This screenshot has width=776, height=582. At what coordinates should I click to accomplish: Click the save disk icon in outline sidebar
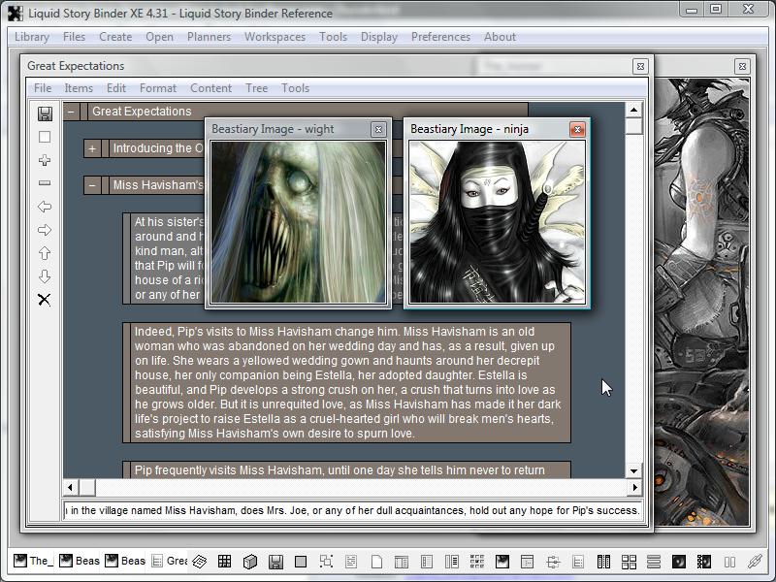click(45, 114)
